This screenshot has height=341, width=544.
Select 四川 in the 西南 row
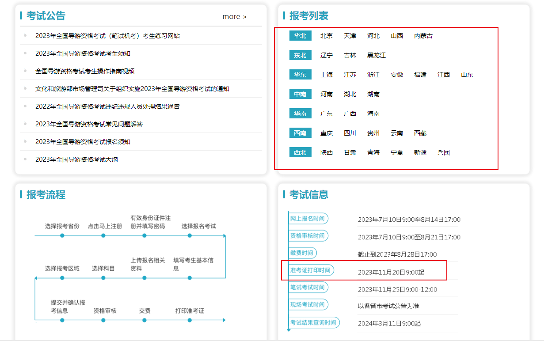(x=350, y=133)
